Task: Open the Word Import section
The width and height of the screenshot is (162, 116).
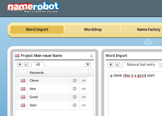Action: 37,30
